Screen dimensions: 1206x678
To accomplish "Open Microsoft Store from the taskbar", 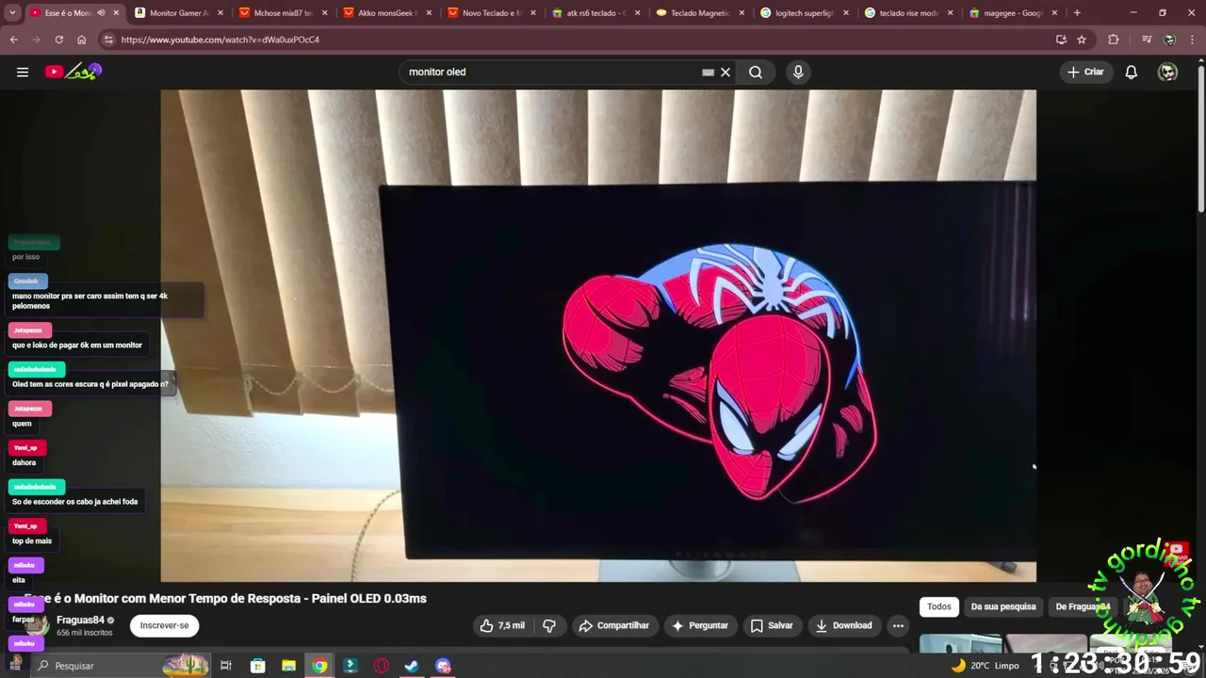I will pyautogui.click(x=257, y=666).
